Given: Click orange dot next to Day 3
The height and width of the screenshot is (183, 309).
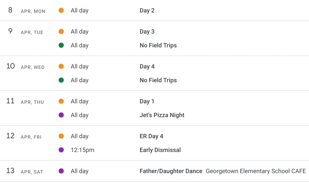Looking at the screenshot, I should (x=61, y=31).
